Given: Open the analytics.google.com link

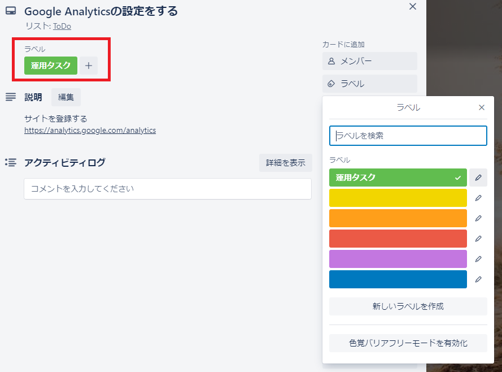Looking at the screenshot, I should (91, 130).
